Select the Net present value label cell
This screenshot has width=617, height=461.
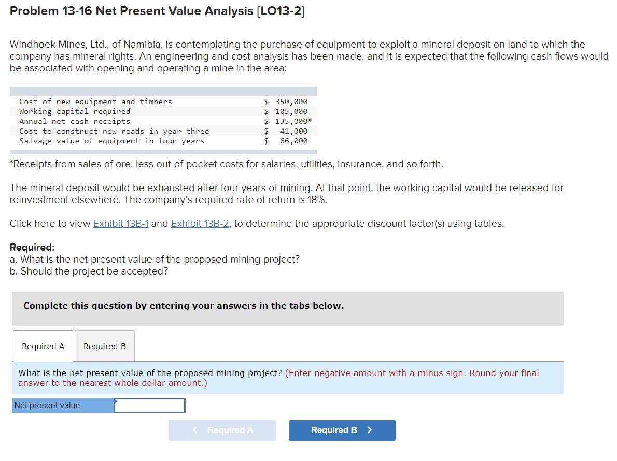62,406
